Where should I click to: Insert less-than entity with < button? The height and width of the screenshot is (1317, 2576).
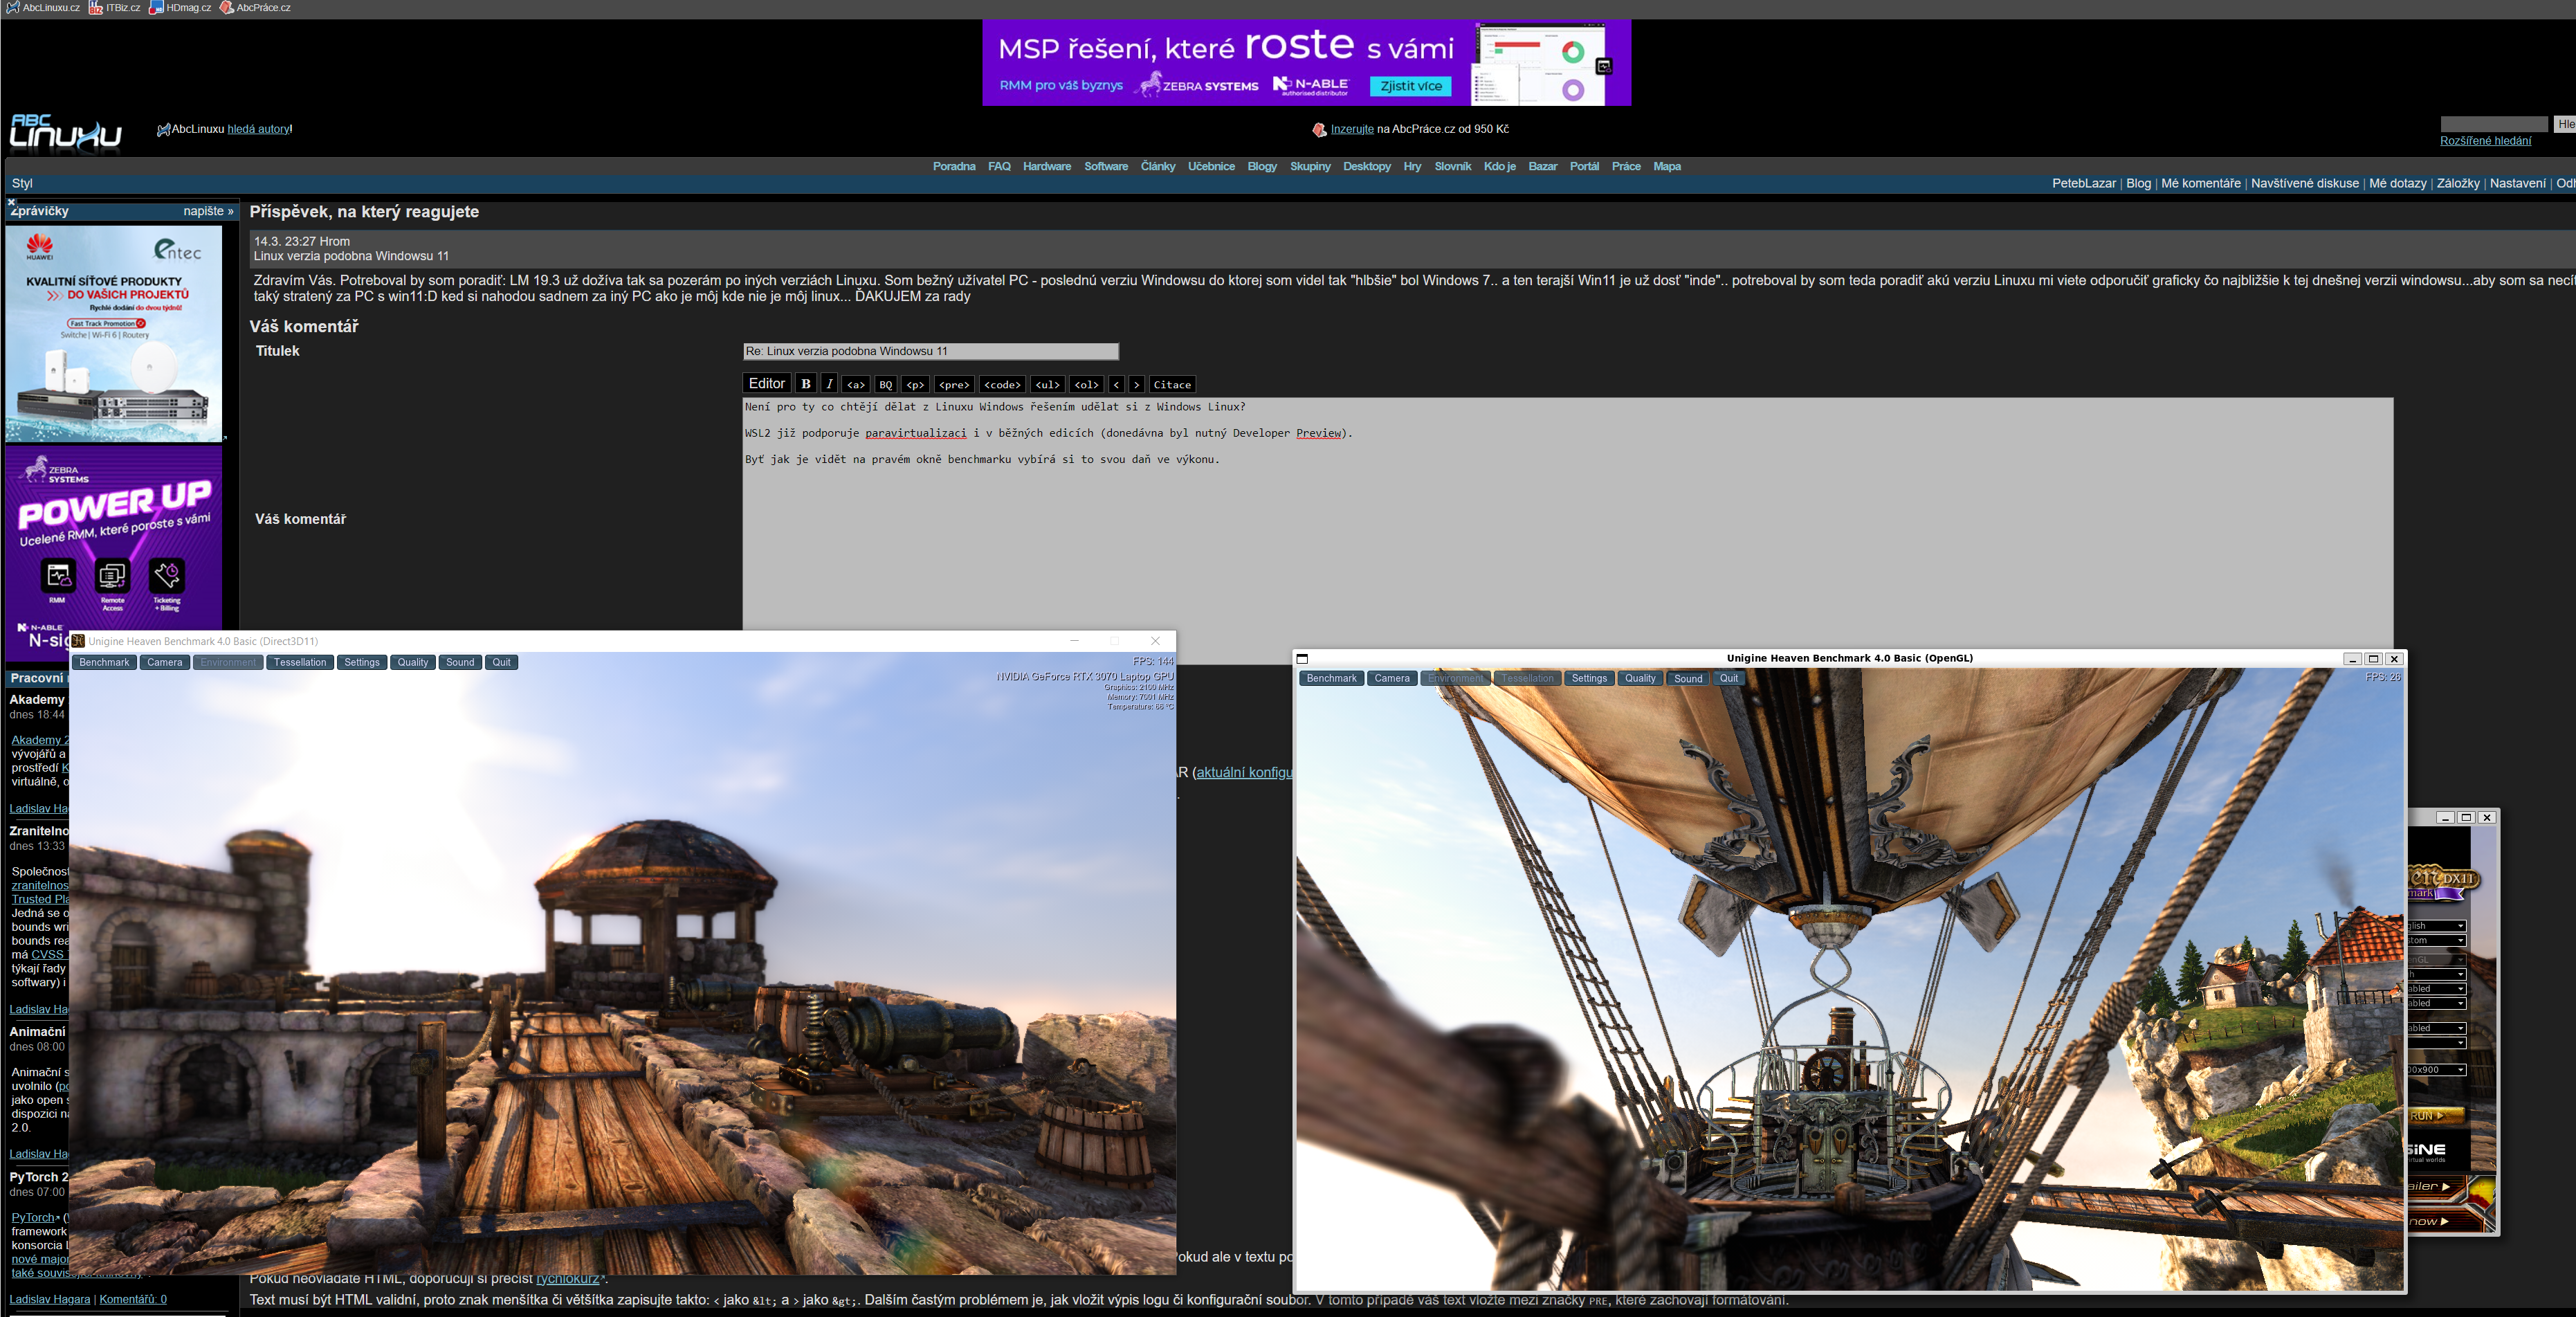(1117, 384)
